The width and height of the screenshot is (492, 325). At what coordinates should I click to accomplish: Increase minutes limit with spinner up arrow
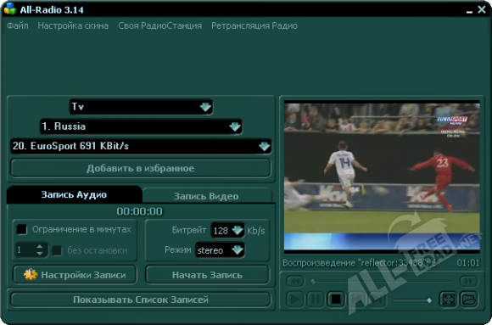coord(40,247)
